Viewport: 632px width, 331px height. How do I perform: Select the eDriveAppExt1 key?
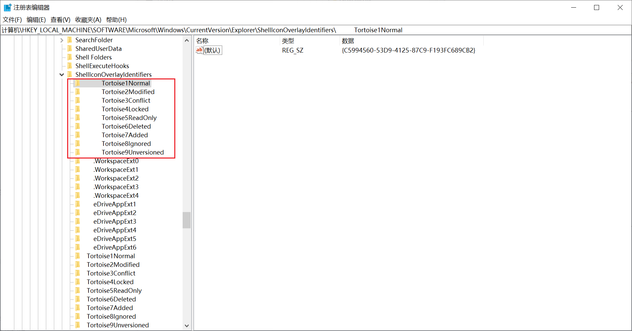point(115,204)
